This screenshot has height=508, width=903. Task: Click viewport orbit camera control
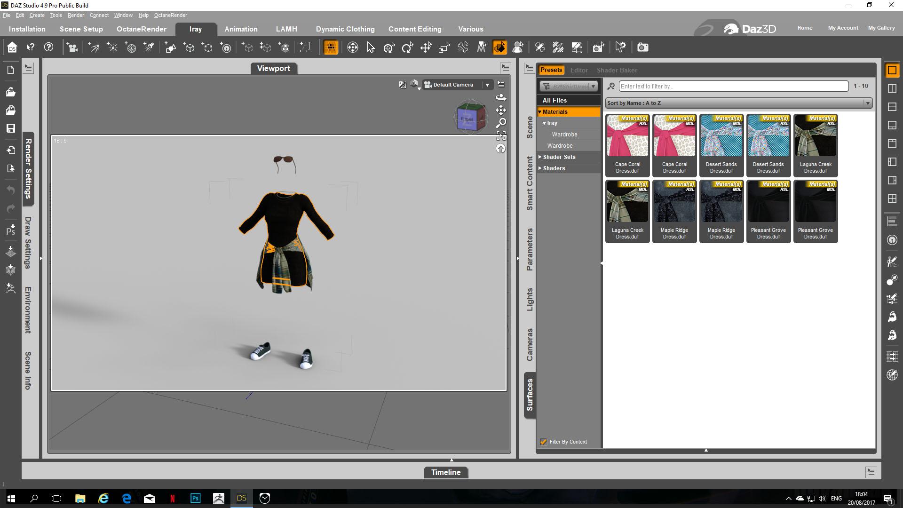pyautogui.click(x=501, y=97)
